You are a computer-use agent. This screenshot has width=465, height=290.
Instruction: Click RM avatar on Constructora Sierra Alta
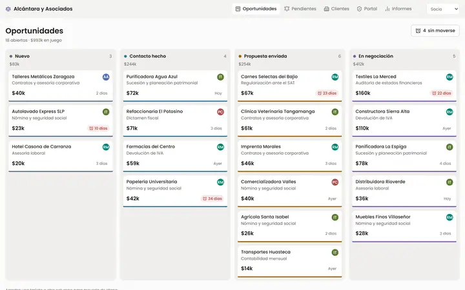449,112
